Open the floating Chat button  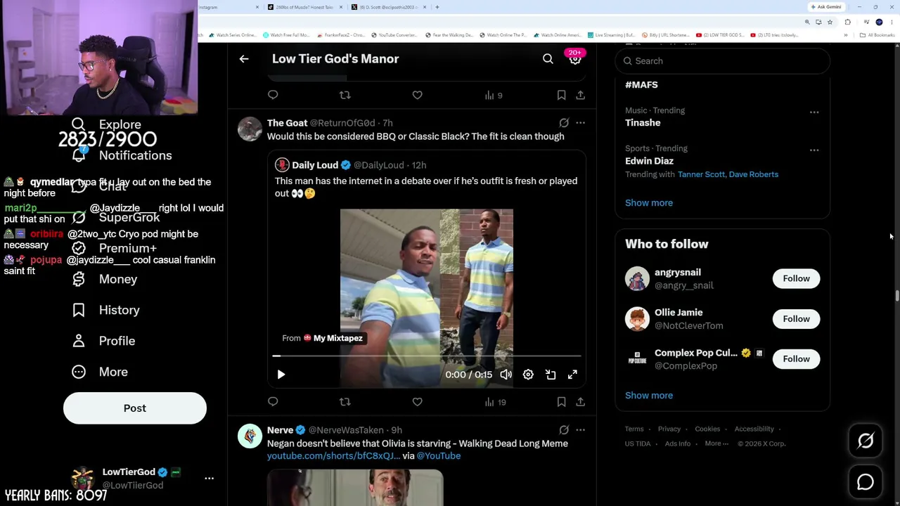coord(866,482)
